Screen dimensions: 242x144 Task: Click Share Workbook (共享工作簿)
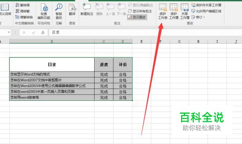185,12
